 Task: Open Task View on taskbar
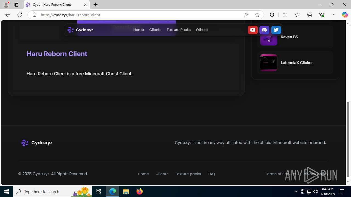(x=99, y=192)
